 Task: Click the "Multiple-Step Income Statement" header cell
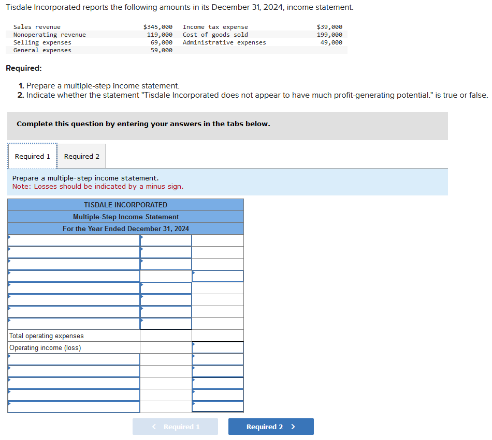[x=125, y=217]
